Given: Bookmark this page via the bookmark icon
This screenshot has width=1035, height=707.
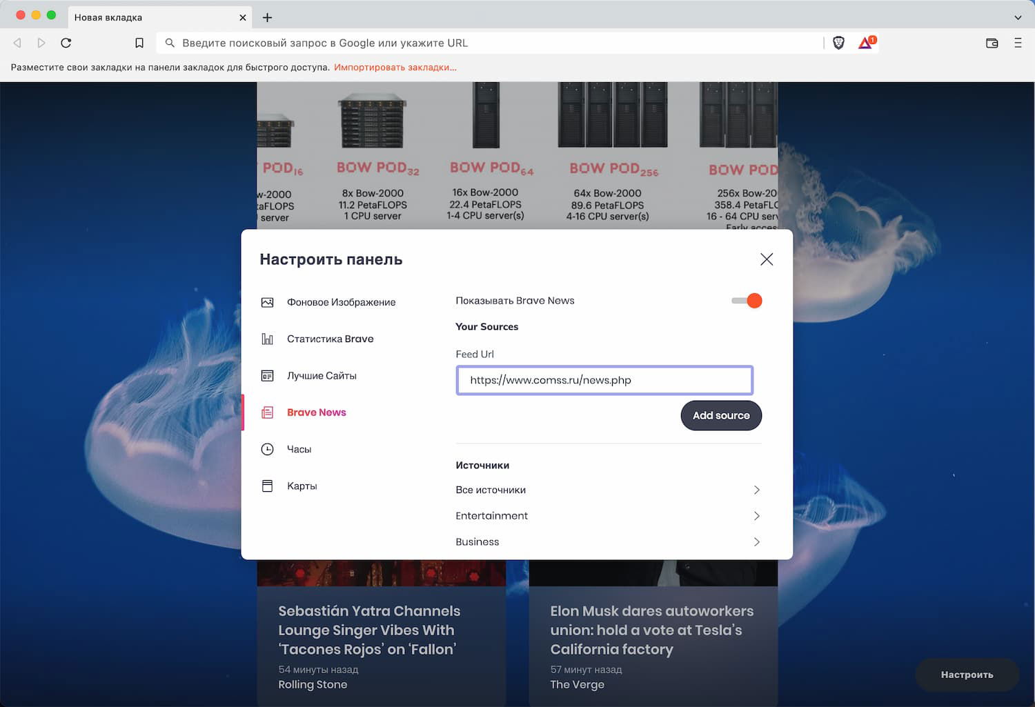Looking at the screenshot, I should pyautogui.click(x=139, y=43).
